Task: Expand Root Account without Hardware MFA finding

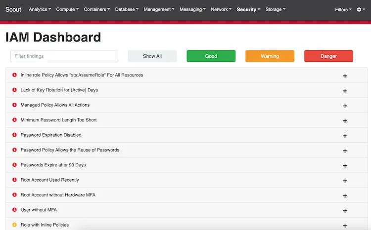Action: [x=345, y=196]
